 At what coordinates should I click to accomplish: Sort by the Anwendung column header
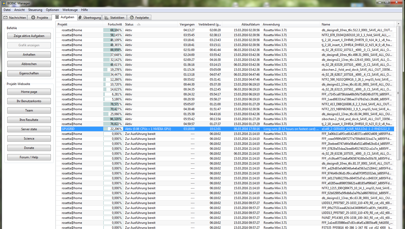[291, 24]
